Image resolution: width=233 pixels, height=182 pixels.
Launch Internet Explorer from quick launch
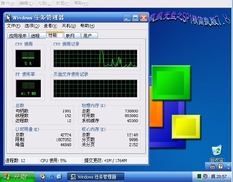tap(51, 177)
